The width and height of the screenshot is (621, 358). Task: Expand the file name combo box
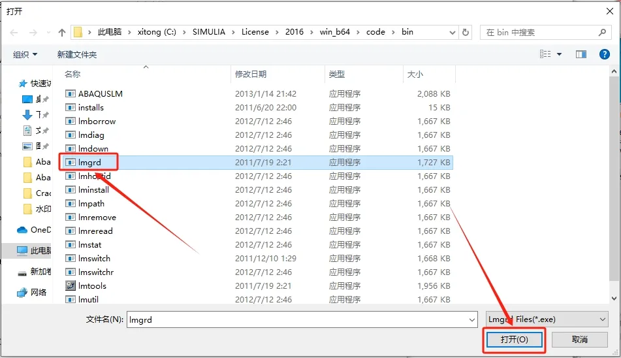point(472,319)
